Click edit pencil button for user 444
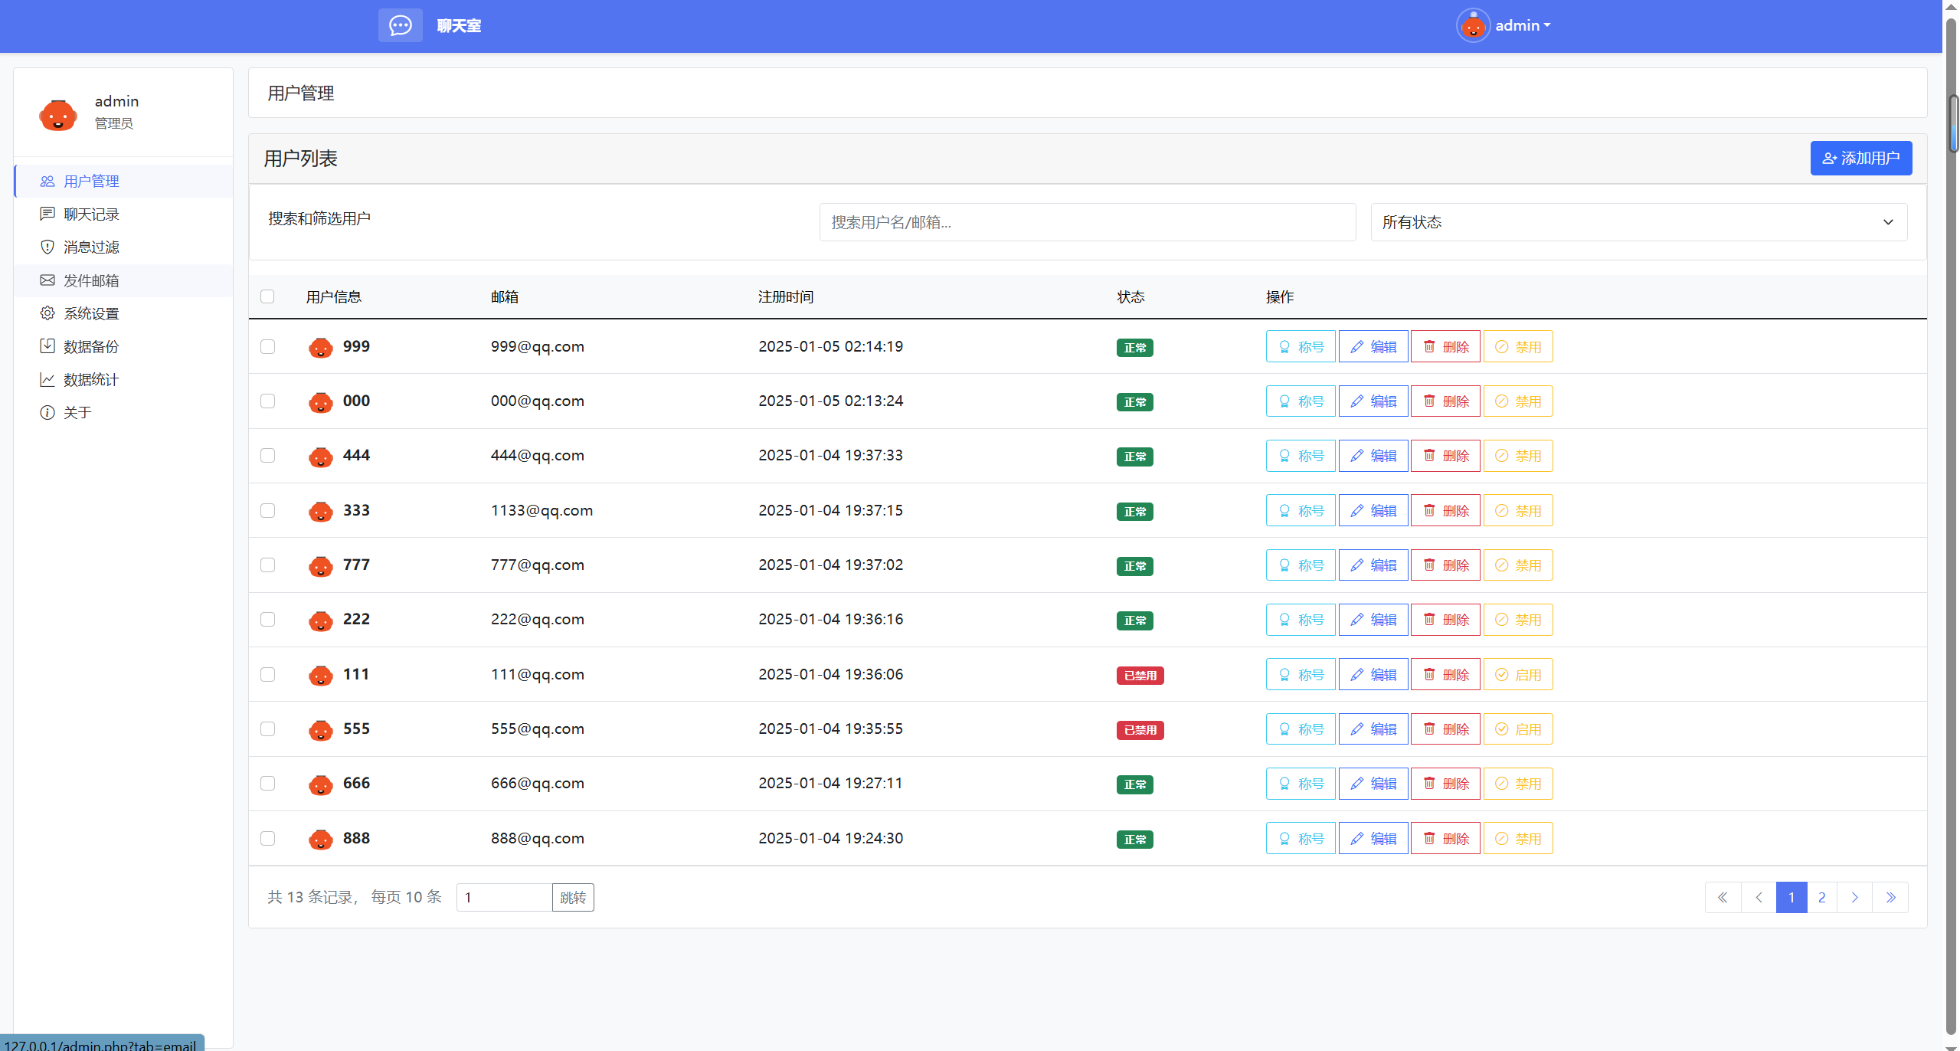Viewport: 1960px width, 1051px height. [x=1373, y=456]
